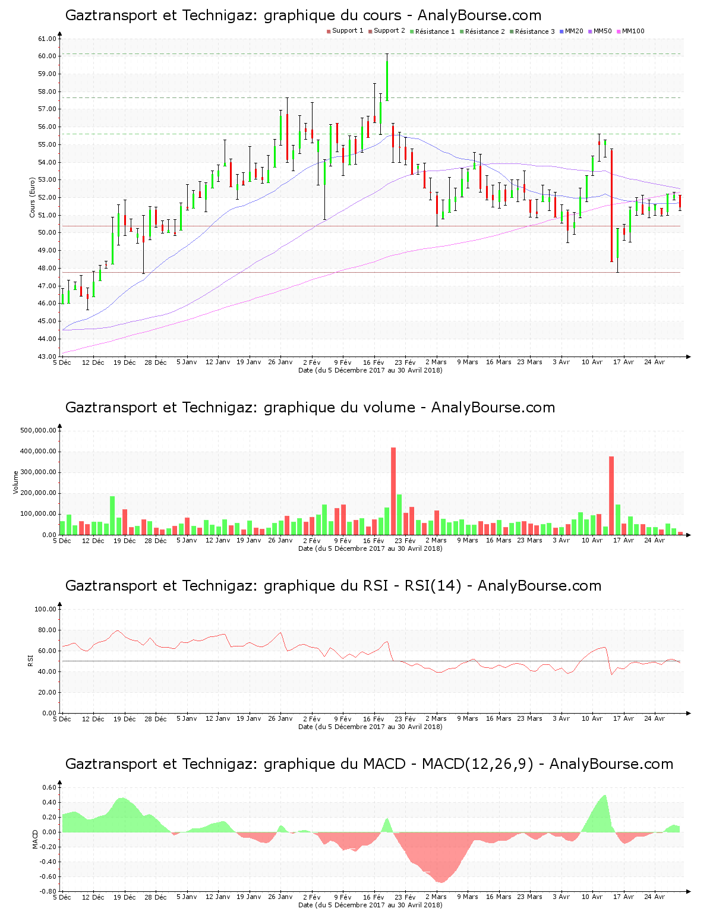The width and height of the screenshot is (713, 921).
Task: Click the 50.00 price axis label
Action: (x=47, y=233)
